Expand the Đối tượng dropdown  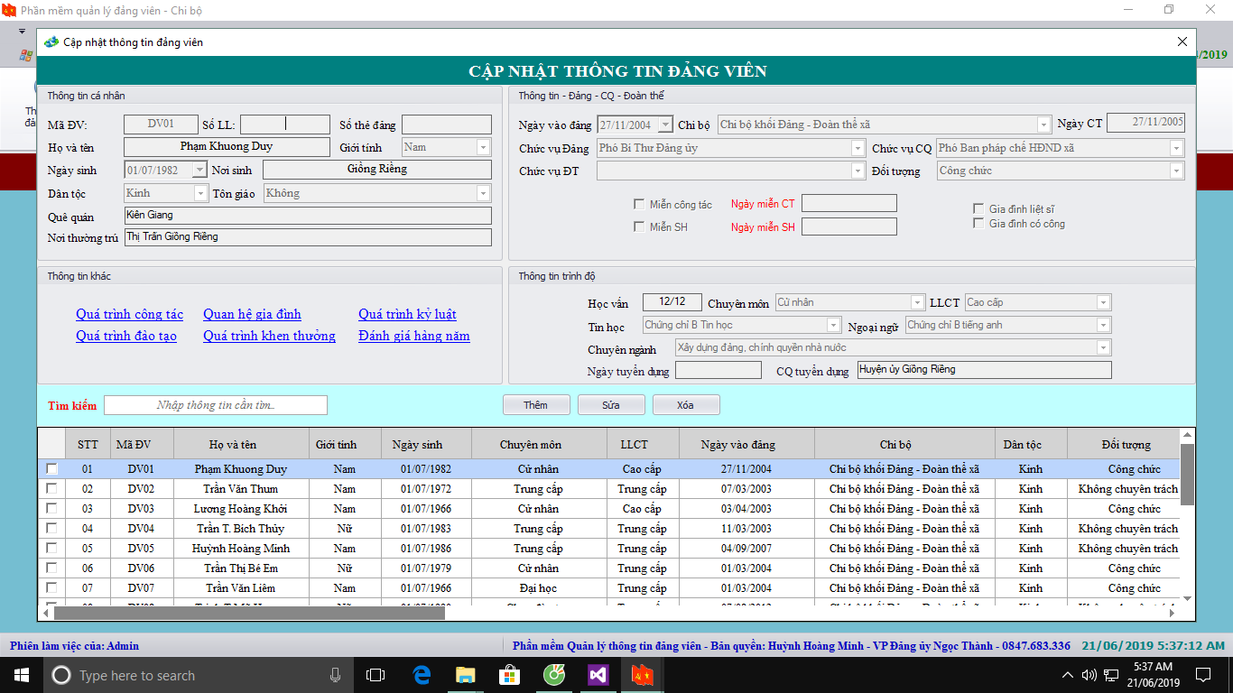pyautogui.click(x=1176, y=171)
